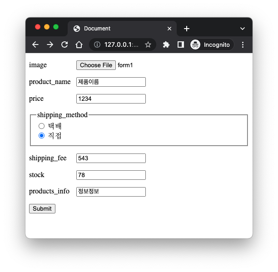
Task: Open a new tab with plus icon
Action: (187, 29)
